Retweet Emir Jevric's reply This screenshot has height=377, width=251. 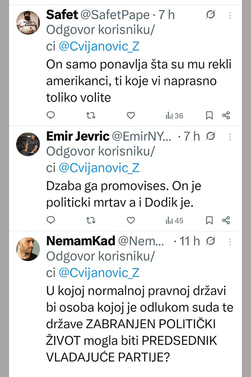point(90,220)
